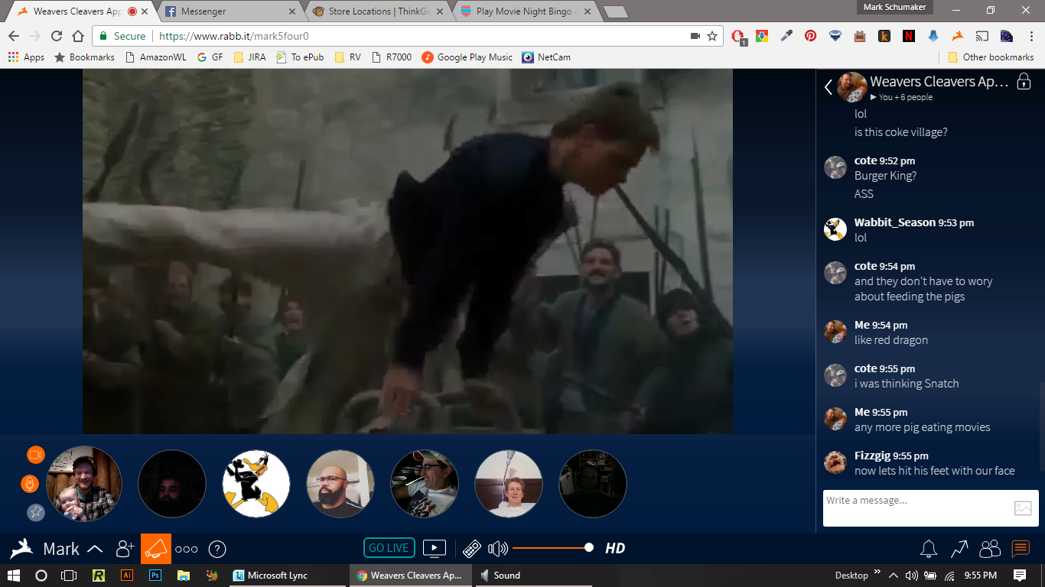Open the NetCam bookmark
The height and width of the screenshot is (587, 1045).
pyautogui.click(x=546, y=57)
